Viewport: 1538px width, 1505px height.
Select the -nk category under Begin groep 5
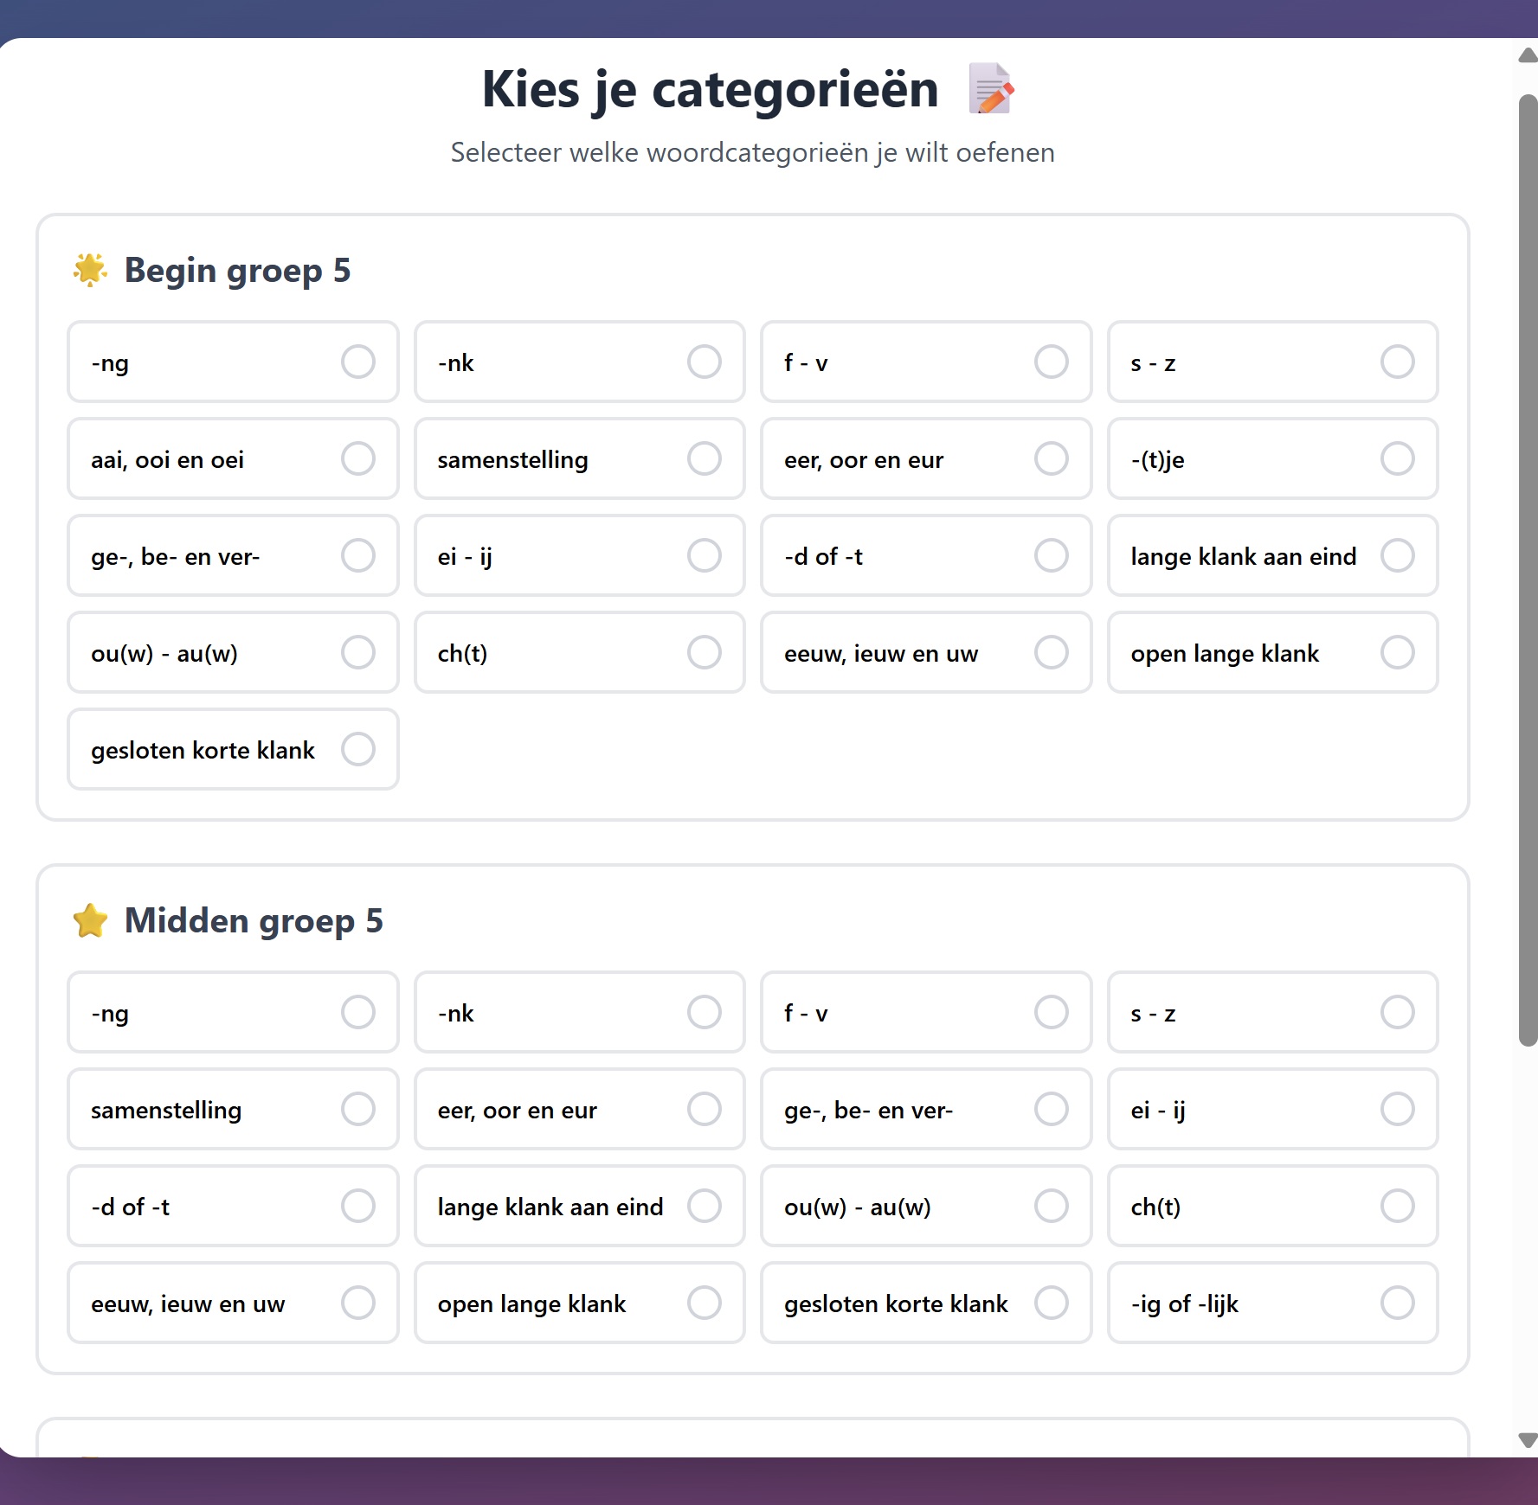click(579, 362)
